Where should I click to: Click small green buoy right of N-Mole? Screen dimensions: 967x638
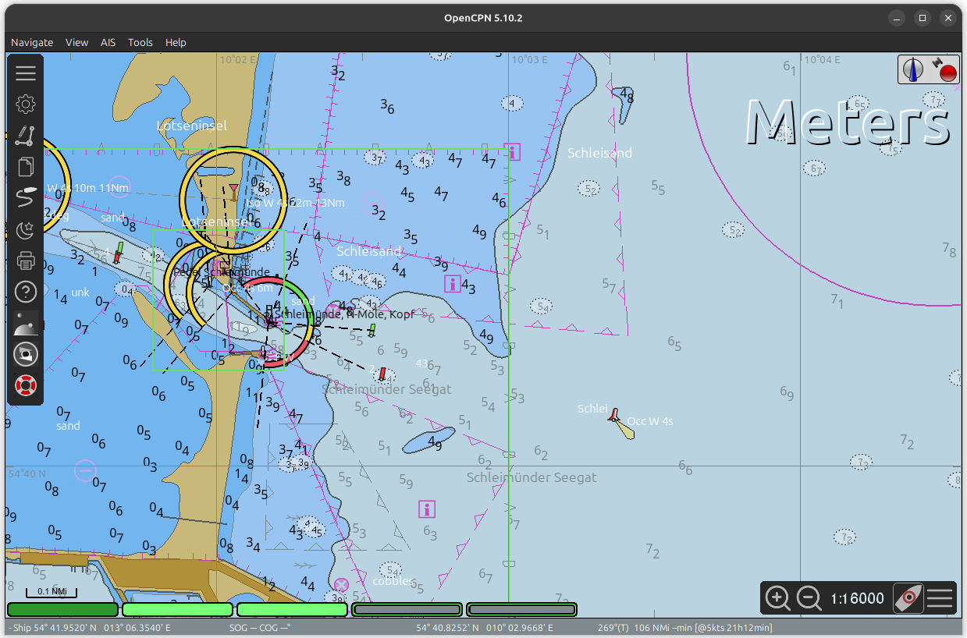[372, 330]
